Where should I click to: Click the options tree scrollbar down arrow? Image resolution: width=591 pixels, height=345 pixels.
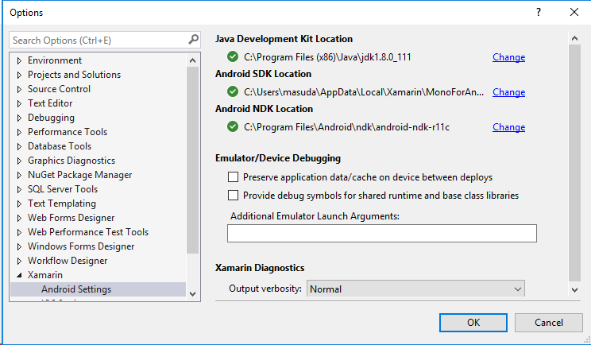(x=192, y=293)
